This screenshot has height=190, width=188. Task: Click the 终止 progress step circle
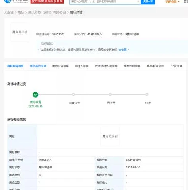[147, 94]
